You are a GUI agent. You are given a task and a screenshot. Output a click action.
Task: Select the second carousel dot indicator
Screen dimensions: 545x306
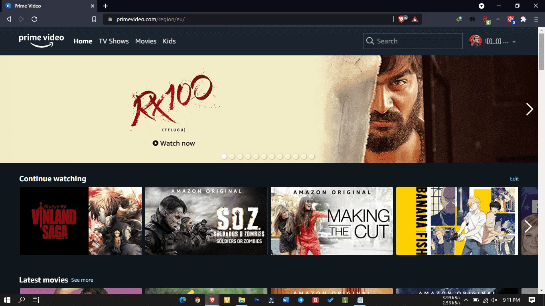pos(232,157)
